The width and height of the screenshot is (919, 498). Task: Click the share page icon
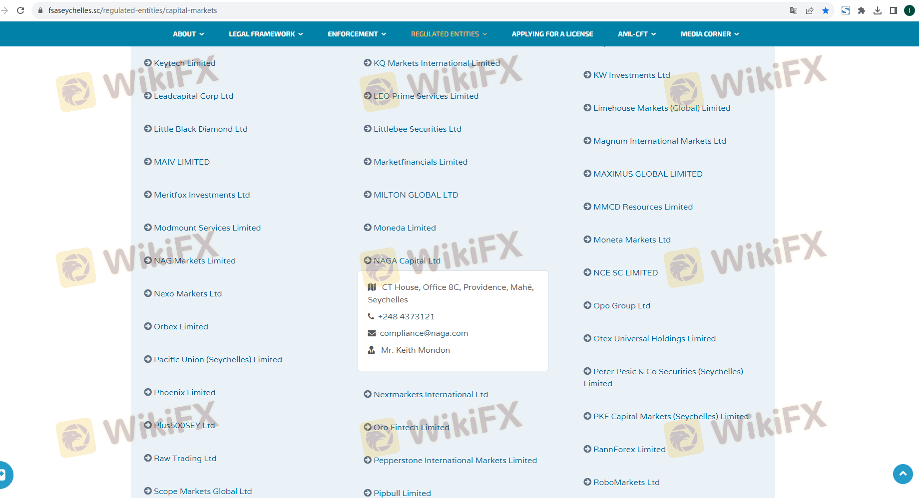(x=810, y=10)
